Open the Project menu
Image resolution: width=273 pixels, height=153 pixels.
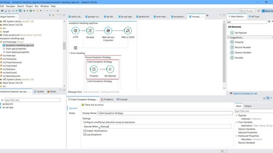click(29, 6)
